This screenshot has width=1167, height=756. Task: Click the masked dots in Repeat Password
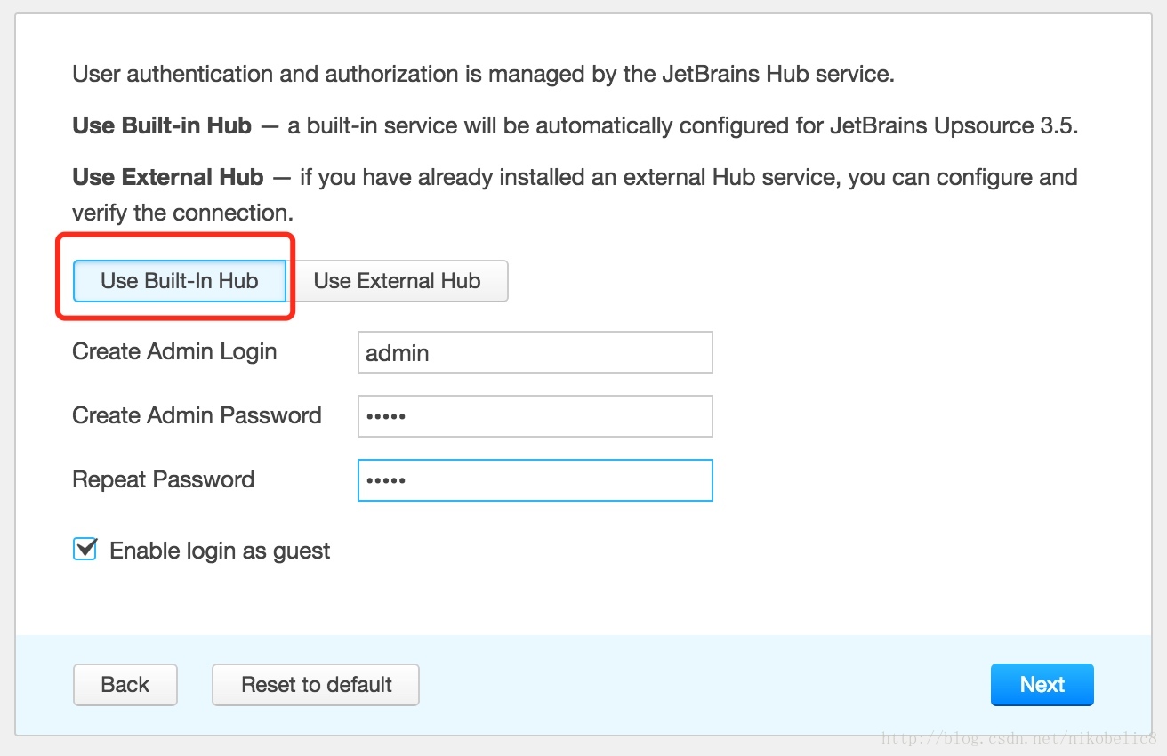386,480
